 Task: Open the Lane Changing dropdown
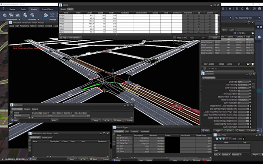click(x=244, y=88)
